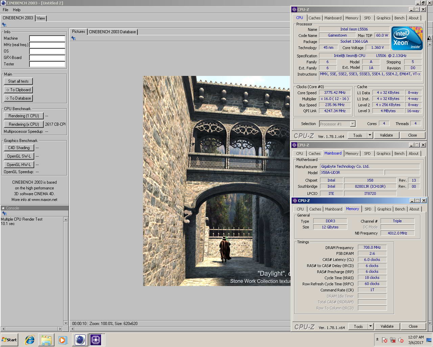
Task: Open About tab in top CPU-Z window
Action: pyautogui.click(x=414, y=18)
